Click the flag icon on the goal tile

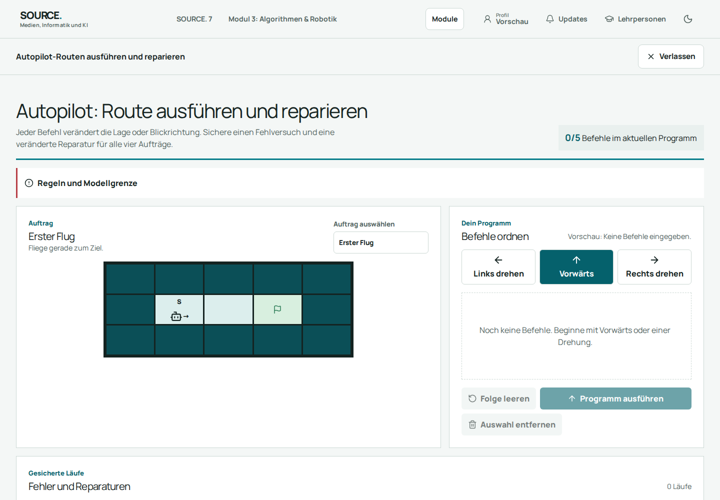click(x=277, y=309)
